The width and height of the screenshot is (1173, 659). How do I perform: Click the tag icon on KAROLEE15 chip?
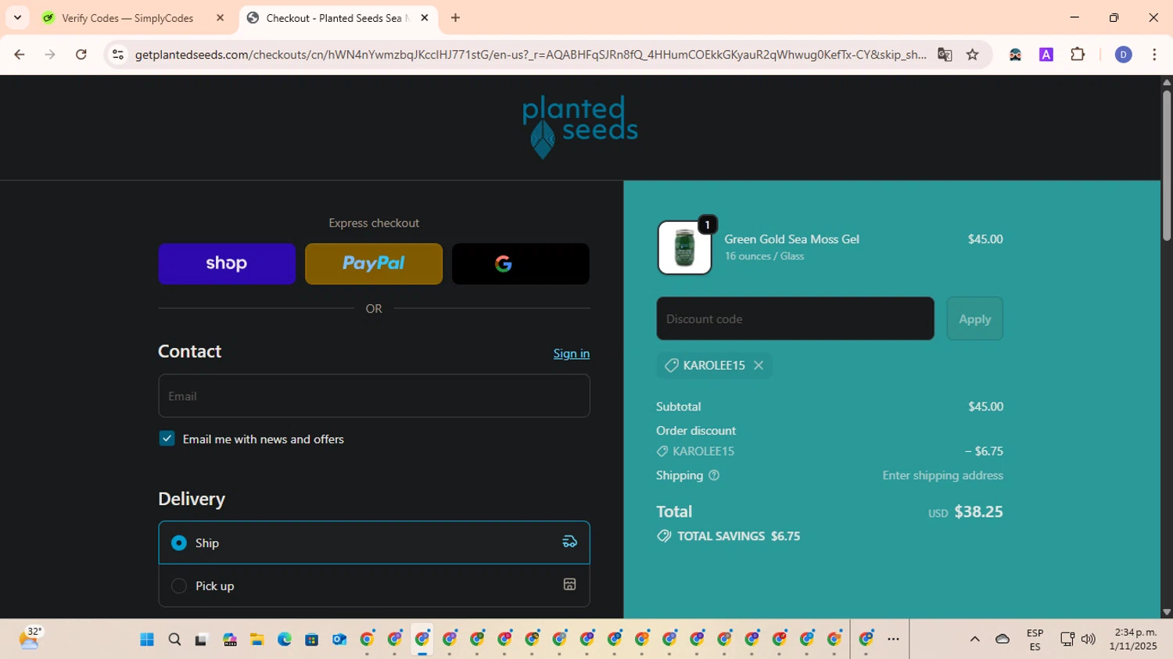pos(671,365)
